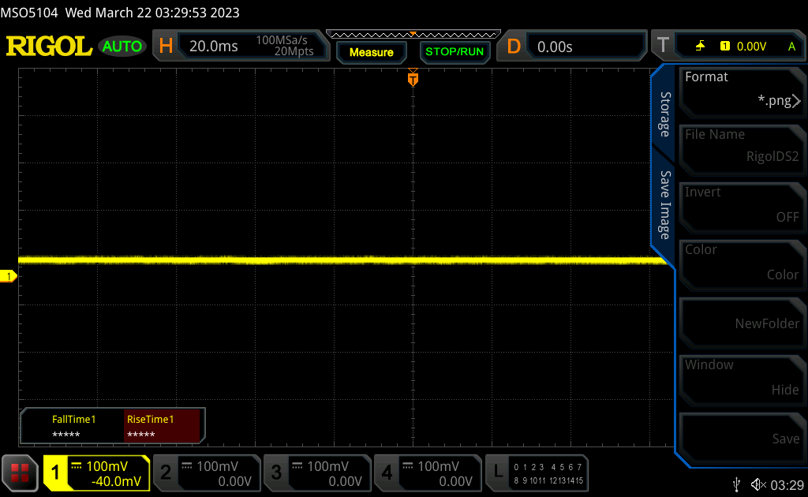
Task: Click the orange trigger position marker atop the grid
Action: point(413,78)
